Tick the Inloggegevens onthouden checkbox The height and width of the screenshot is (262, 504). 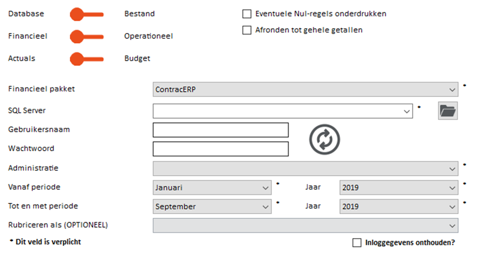(357, 243)
